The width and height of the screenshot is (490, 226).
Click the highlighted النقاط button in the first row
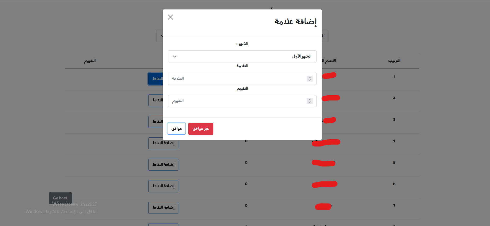156,79
